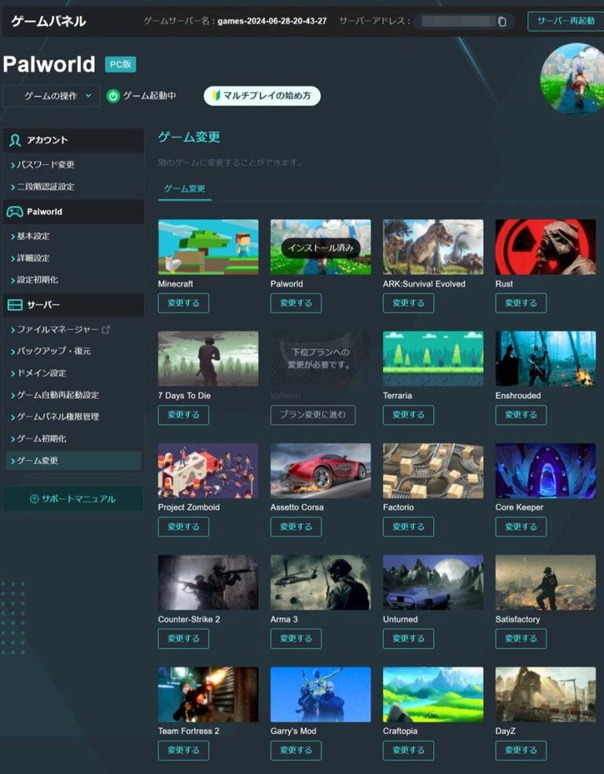The height and width of the screenshot is (774, 604).
Task: Click 変更する under Arma 3
Action: pyautogui.click(x=296, y=638)
